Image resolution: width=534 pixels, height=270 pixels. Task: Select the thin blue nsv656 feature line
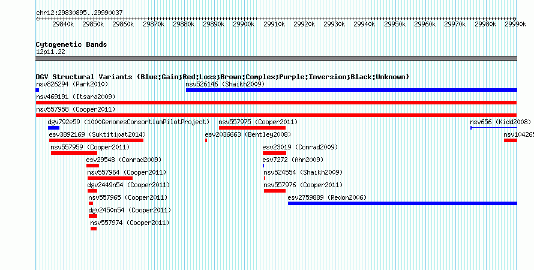pyautogui.click(x=494, y=128)
